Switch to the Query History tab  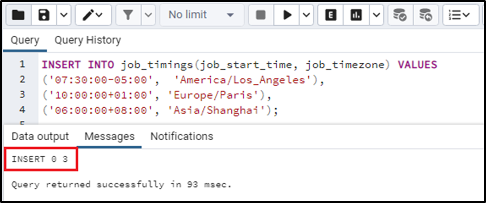coord(88,40)
